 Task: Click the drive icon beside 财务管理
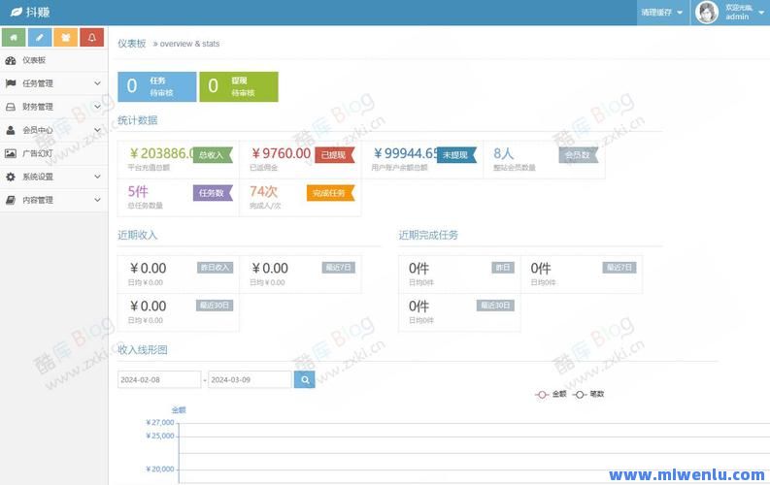11,107
